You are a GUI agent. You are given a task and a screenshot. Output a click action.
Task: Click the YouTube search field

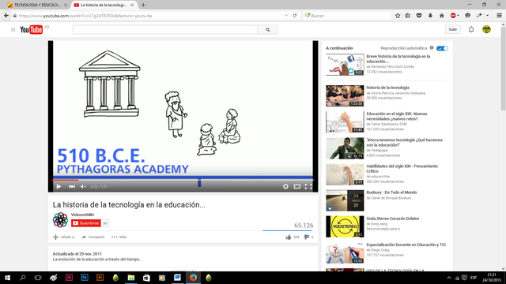coord(165,30)
